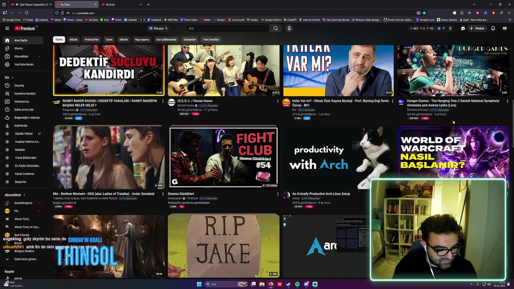Play the Dedektif Suçluyu Kandırdı thumbnail
The image size is (514, 289).
pos(109,70)
